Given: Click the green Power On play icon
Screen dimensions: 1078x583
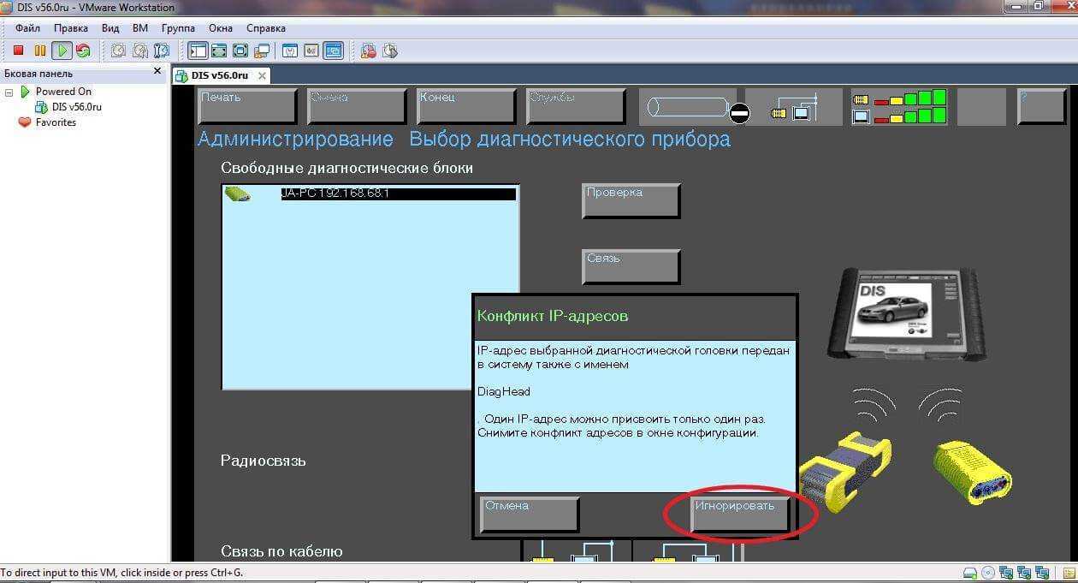Looking at the screenshot, I should pos(61,51).
